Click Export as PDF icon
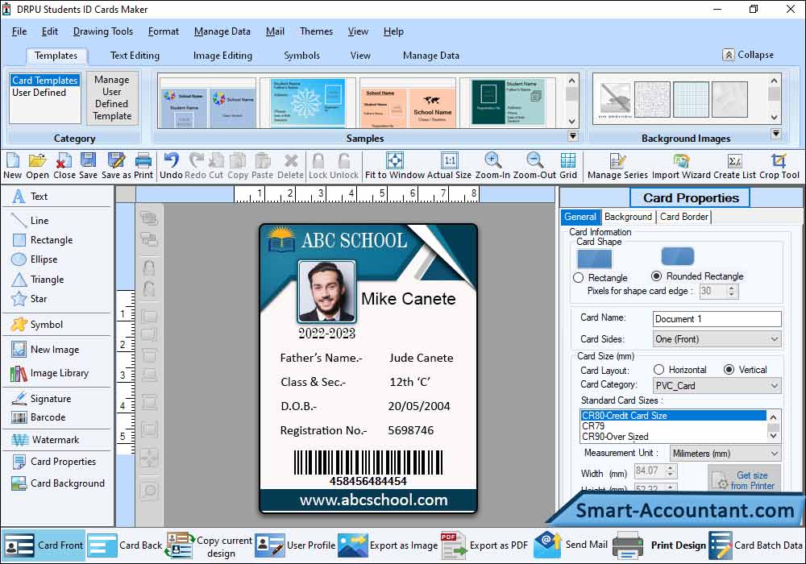Image resolution: width=806 pixels, height=564 pixels. pos(484,545)
